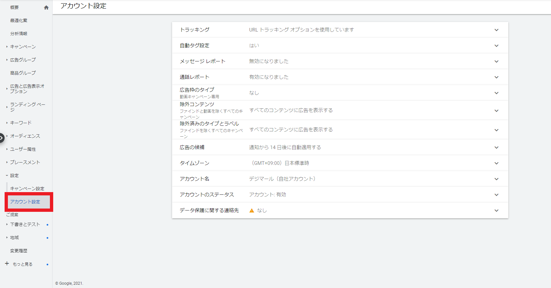
Task: Expand the 除外コンテンツ row chevron
Action: tap(496, 111)
